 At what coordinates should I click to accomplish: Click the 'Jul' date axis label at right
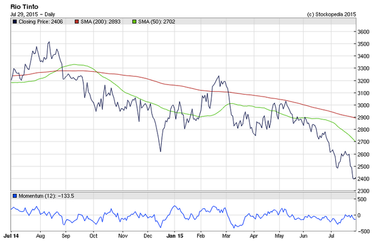(x=332, y=236)
